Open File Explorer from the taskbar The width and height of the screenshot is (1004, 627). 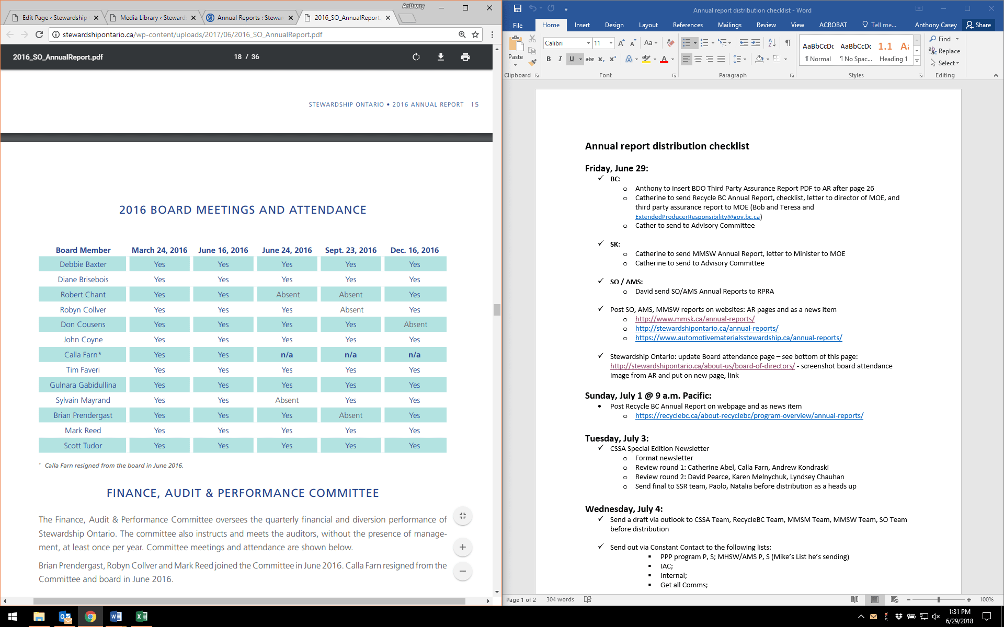tap(39, 617)
